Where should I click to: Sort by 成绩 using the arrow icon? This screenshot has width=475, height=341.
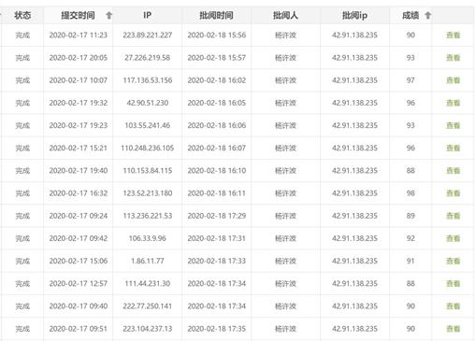[x=428, y=15]
